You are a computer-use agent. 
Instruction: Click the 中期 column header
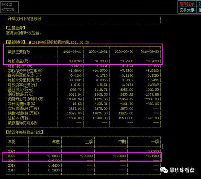tap(122, 142)
